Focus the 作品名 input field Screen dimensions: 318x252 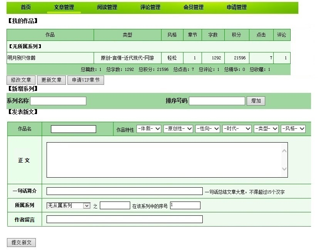73,129
